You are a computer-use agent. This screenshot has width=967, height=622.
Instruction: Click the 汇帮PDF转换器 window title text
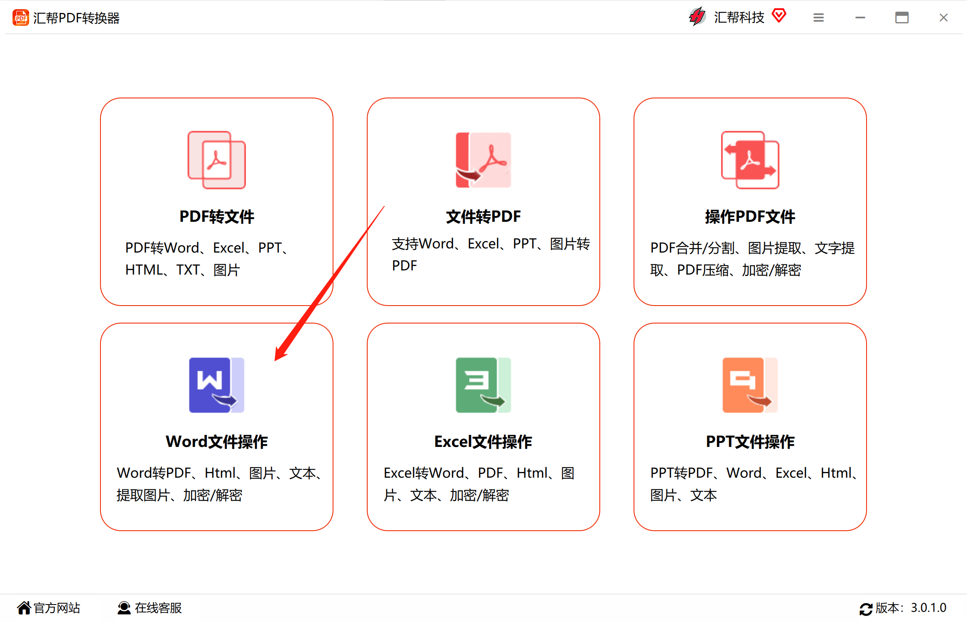(x=76, y=18)
